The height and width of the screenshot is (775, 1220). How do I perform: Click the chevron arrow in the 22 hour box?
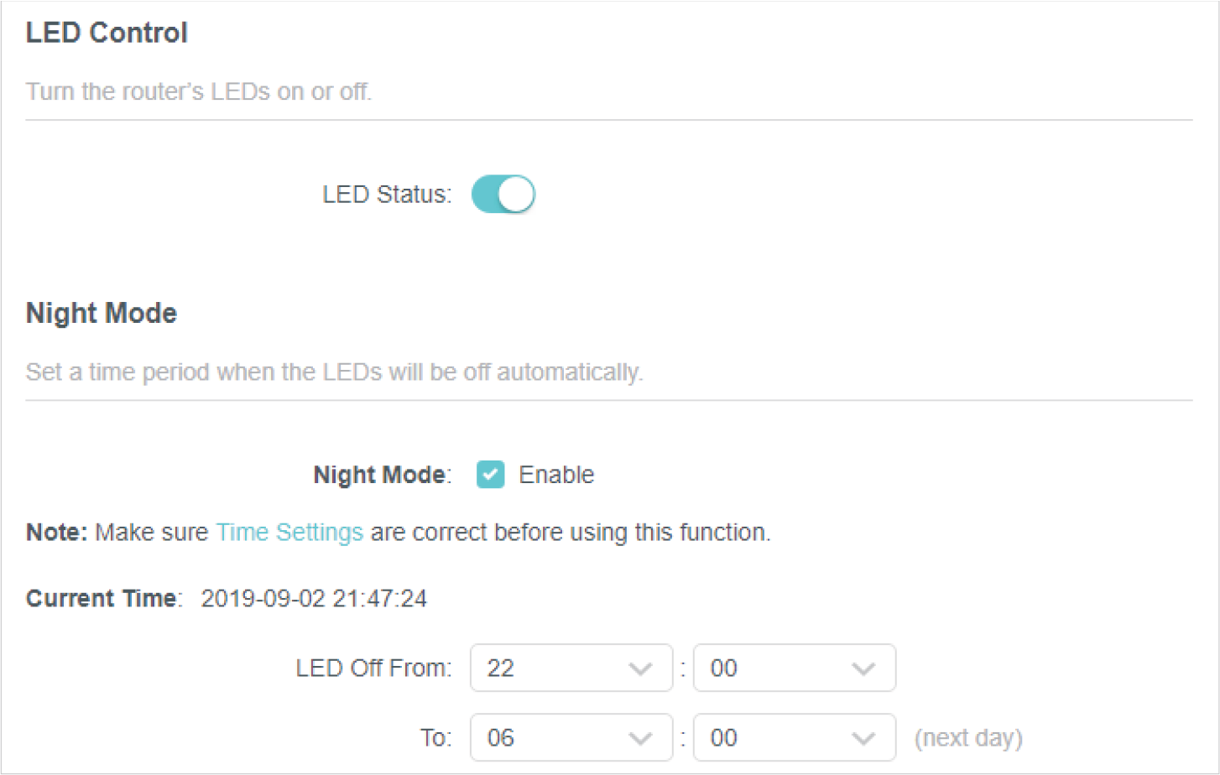640,669
